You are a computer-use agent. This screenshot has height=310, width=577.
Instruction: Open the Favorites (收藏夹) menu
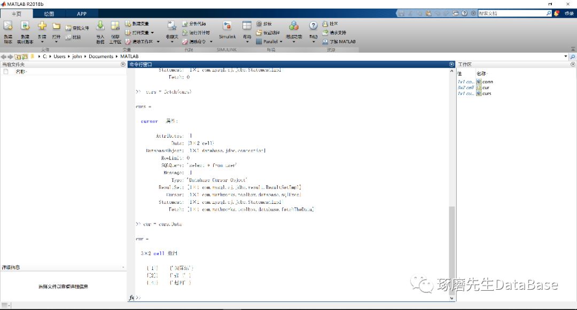(172, 32)
